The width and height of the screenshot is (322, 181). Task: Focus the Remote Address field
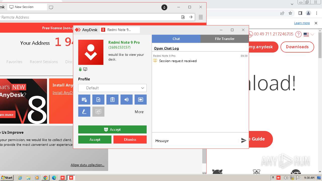89,17
